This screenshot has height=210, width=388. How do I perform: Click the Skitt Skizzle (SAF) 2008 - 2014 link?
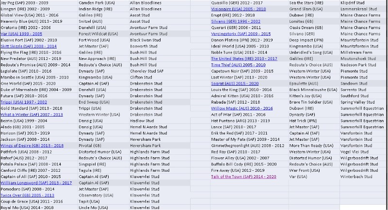[29, 46]
